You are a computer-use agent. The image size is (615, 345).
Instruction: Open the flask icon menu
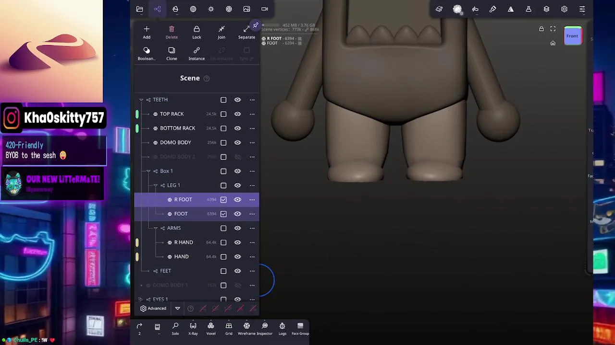click(x=529, y=9)
